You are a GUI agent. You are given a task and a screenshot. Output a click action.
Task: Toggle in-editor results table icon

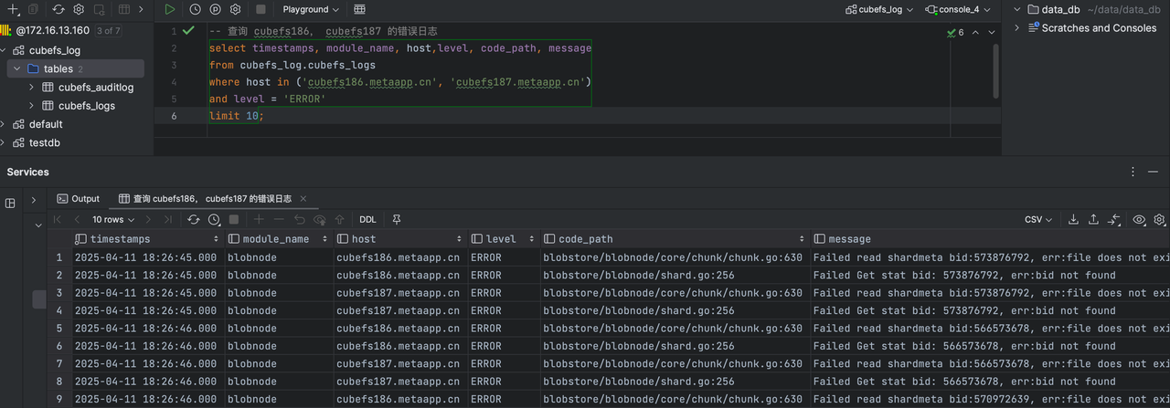[360, 9]
